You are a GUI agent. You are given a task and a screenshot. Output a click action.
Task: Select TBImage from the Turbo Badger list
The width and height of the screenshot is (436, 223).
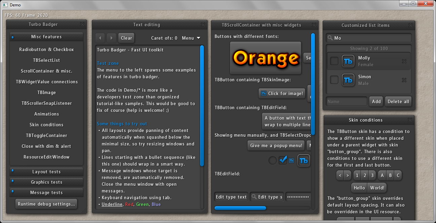point(46,92)
